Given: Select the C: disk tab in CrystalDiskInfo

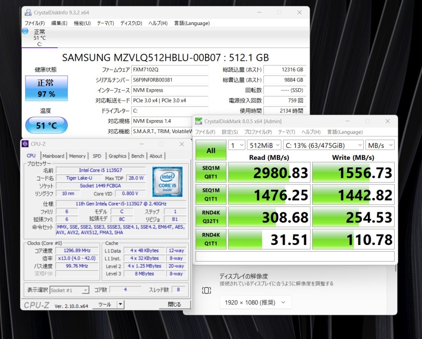Looking at the screenshot, I should coord(39,38).
